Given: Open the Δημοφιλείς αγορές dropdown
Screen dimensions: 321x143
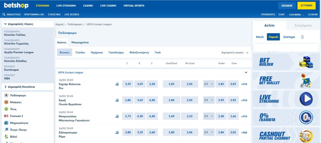Looking at the screenshot, I should point(235,53).
